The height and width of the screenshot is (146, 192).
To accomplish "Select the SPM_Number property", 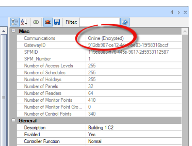I will 38,59.
